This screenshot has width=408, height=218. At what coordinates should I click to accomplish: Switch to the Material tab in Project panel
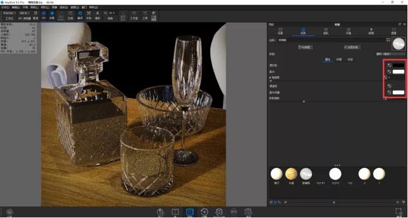[x=303, y=31]
